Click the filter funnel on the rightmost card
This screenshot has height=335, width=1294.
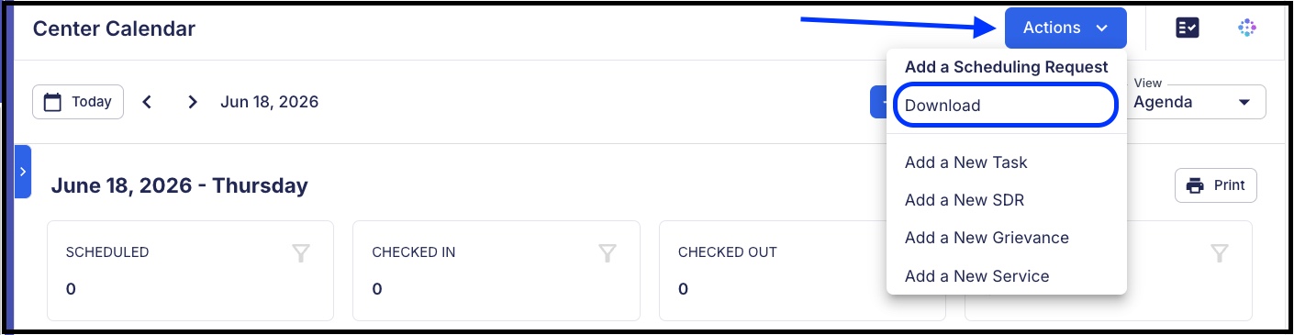tap(1219, 252)
